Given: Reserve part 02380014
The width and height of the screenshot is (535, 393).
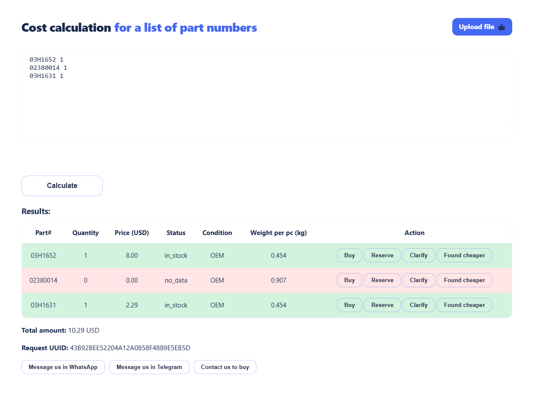Looking at the screenshot, I should (382, 280).
